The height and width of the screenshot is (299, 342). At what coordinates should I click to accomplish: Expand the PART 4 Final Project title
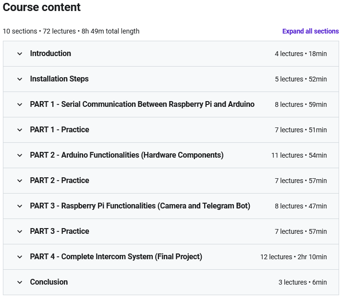(116, 257)
